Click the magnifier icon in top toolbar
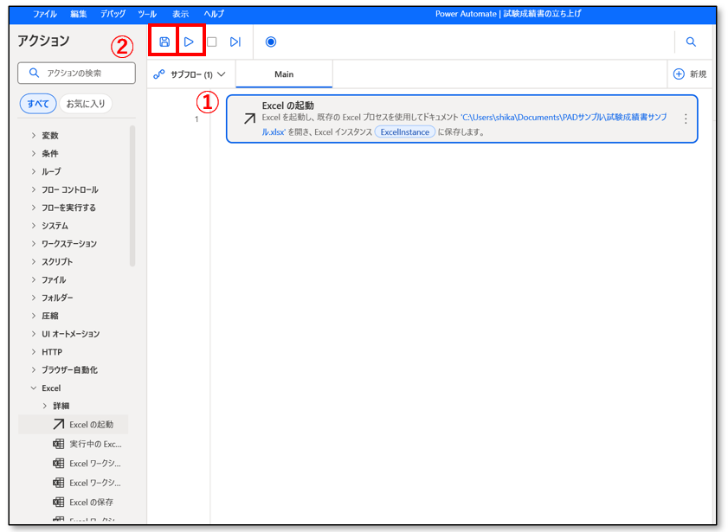Viewport: 728px width, 532px height. tap(691, 42)
